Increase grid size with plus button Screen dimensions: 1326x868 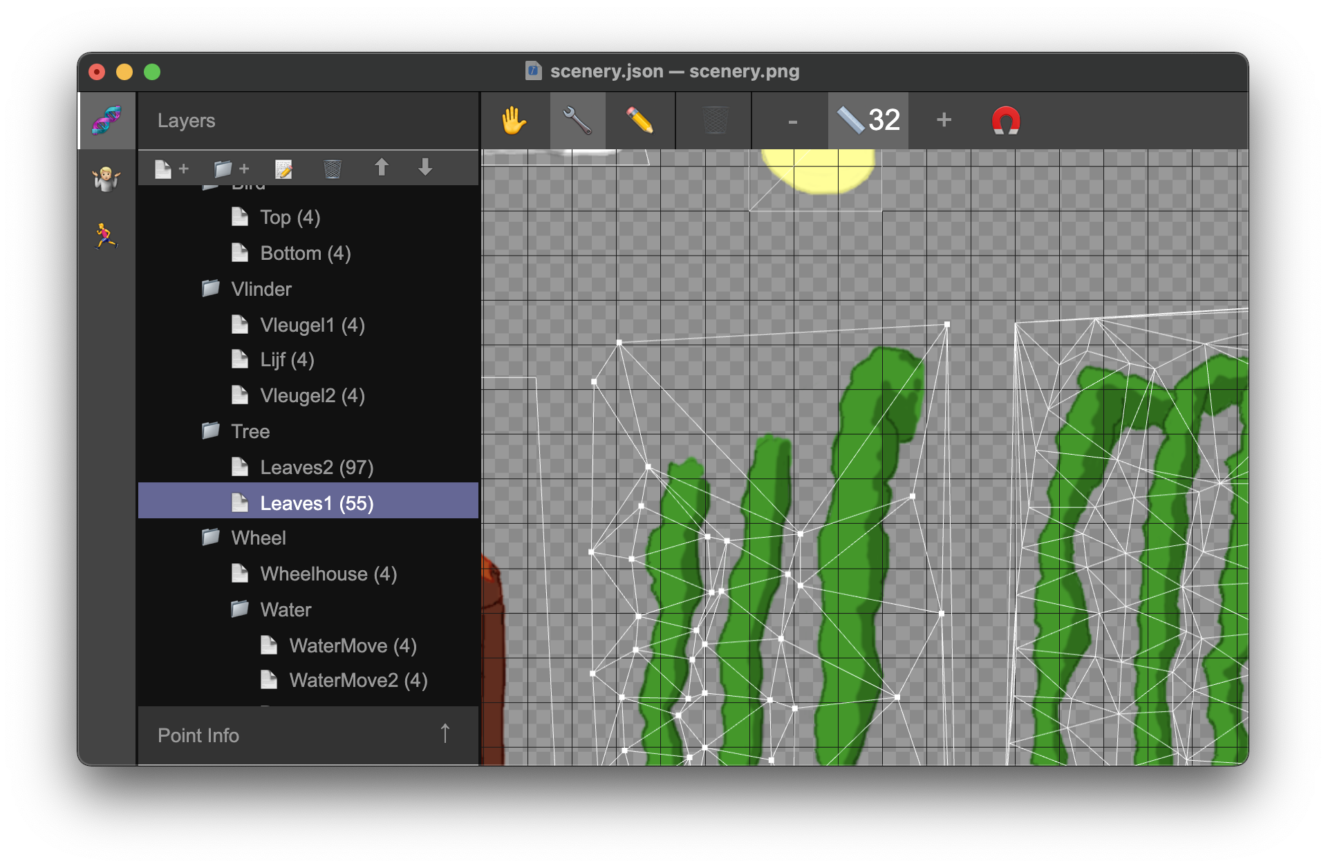pos(944,120)
